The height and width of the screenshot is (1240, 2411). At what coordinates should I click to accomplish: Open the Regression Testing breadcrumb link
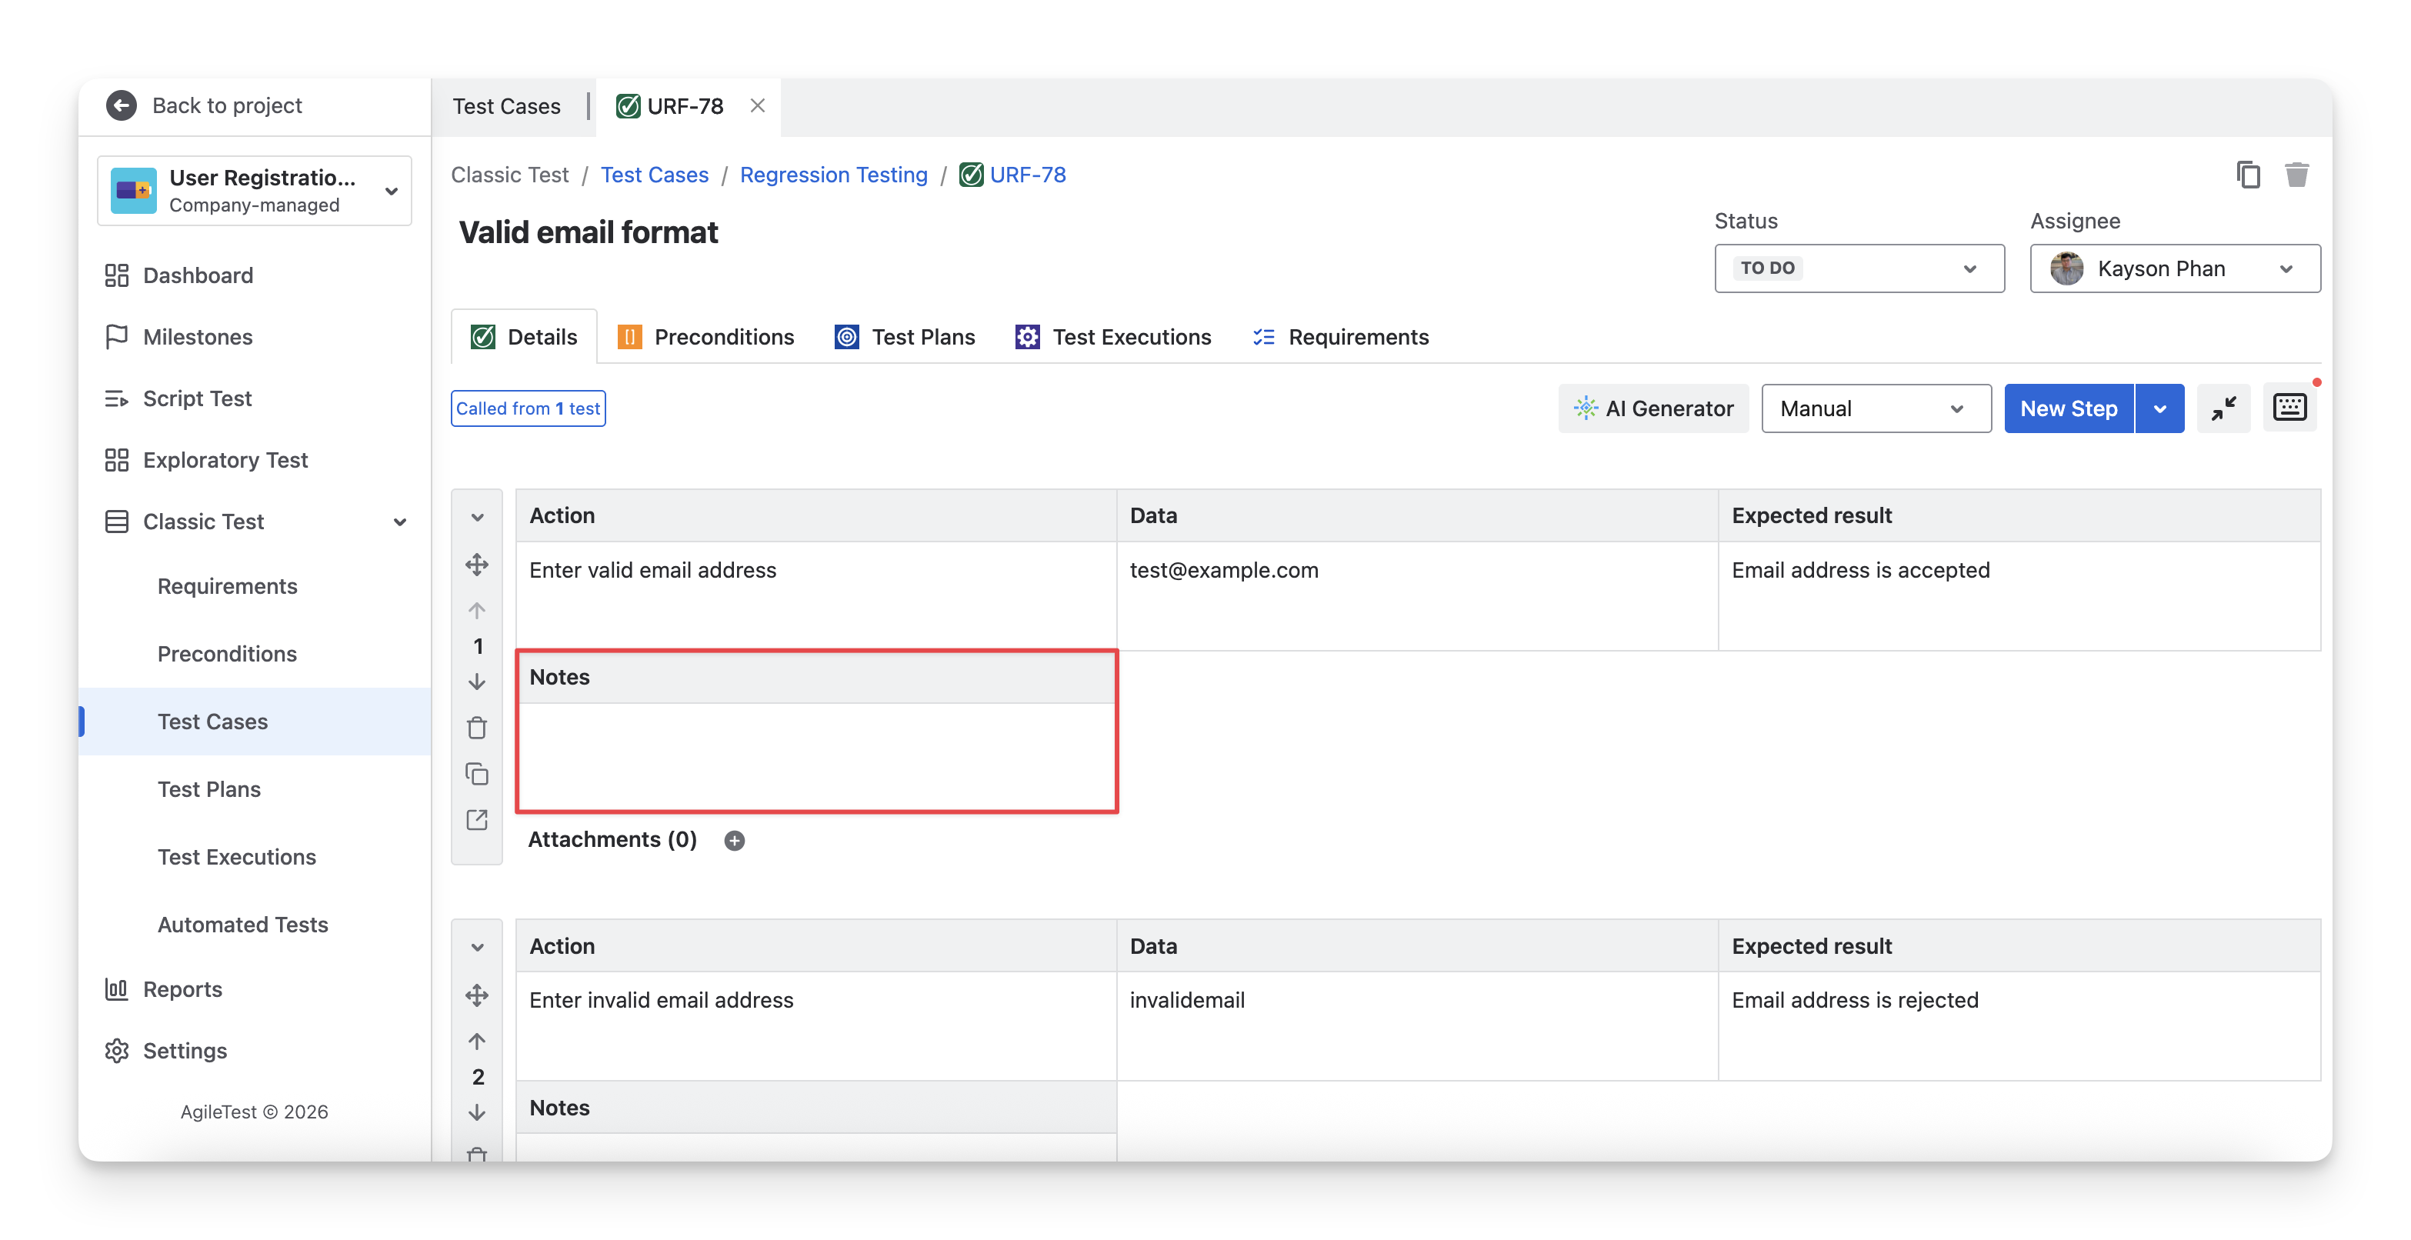(833, 175)
